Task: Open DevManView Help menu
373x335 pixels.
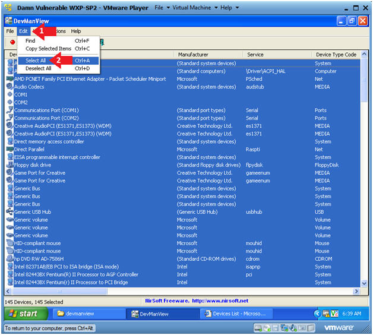Action: coord(76,31)
